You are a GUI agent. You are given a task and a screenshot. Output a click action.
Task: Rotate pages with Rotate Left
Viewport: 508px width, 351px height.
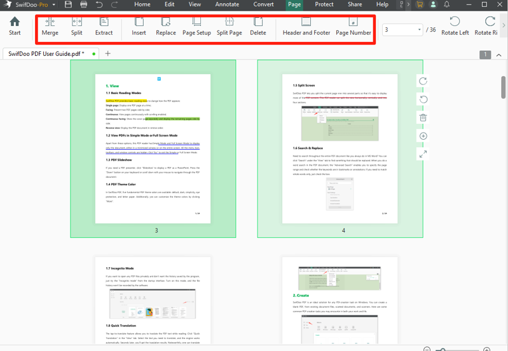coord(455,26)
